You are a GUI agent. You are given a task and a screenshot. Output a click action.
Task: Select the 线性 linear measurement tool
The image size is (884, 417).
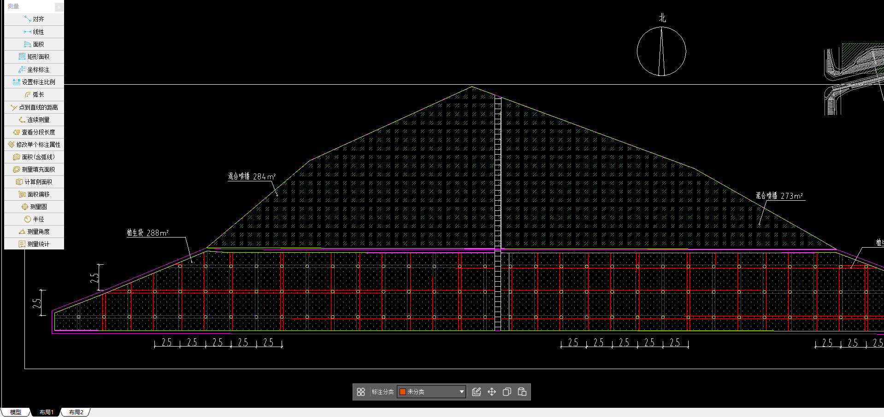click(x=34, y=32)
